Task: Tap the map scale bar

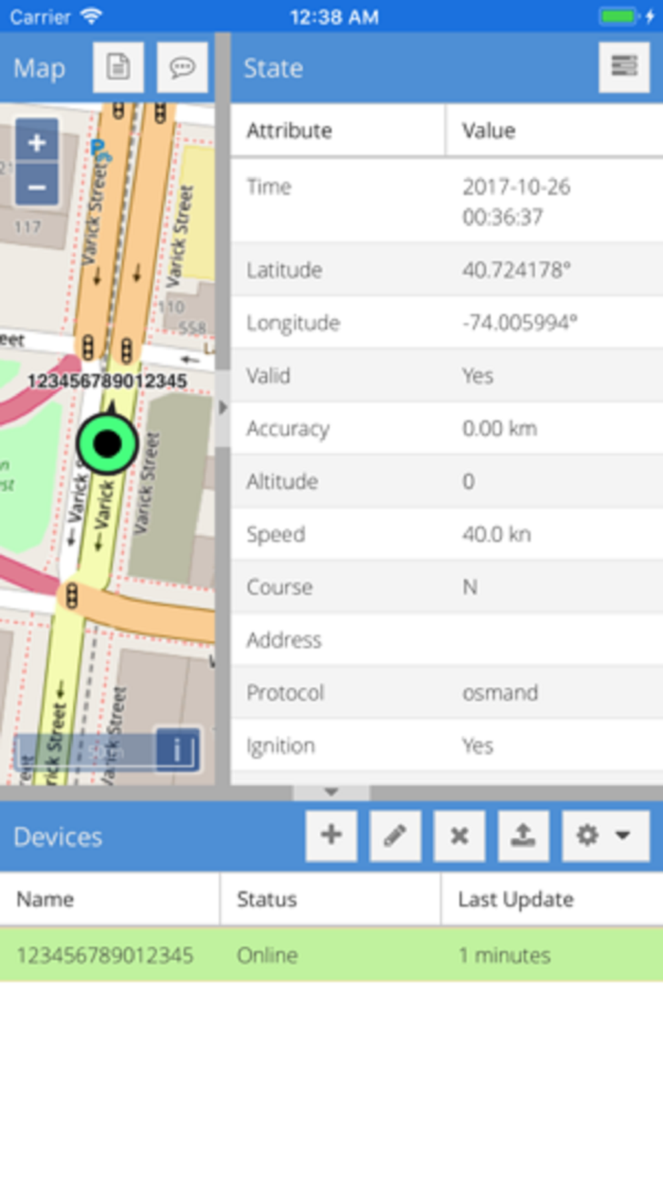Action: 85,751
